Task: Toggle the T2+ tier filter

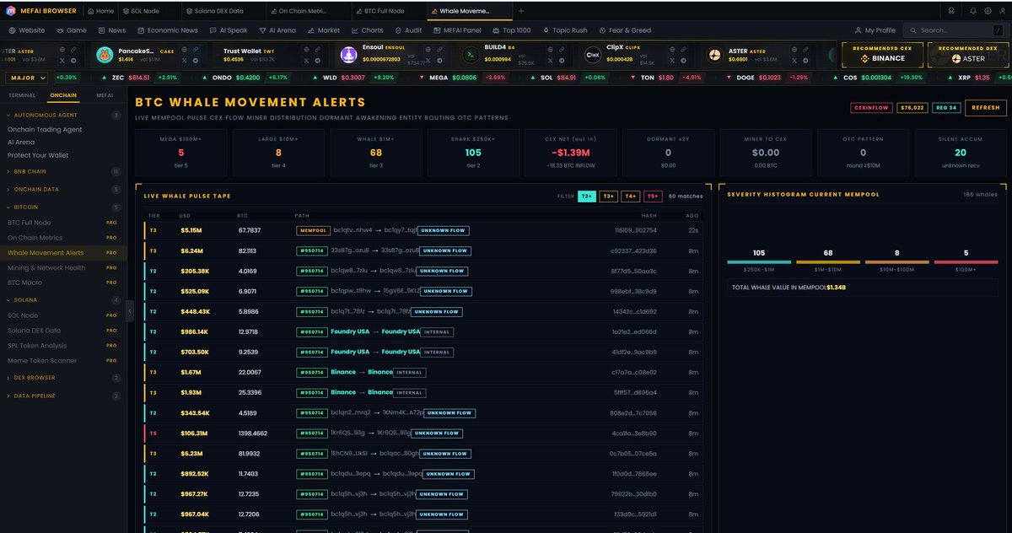Action: (x=587, y=197)
